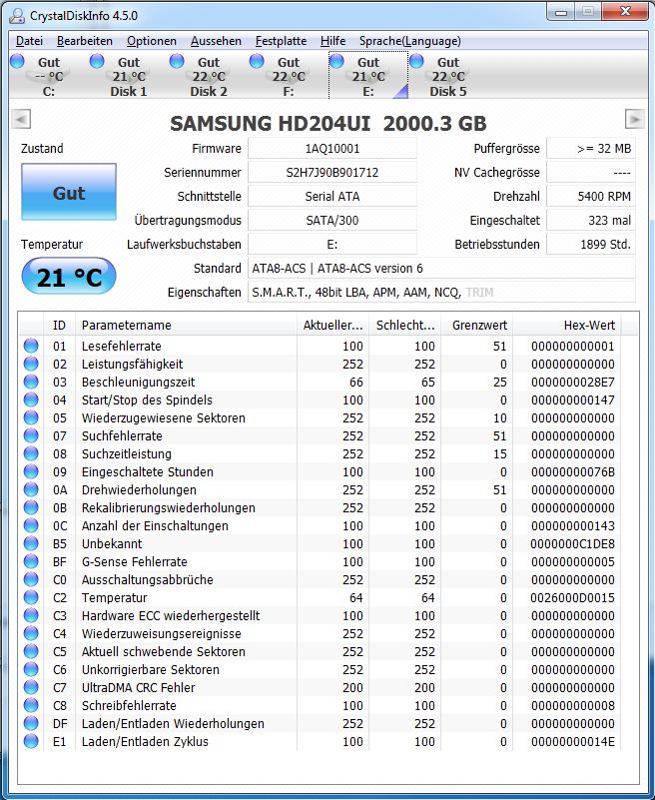Click status orb for Suchfehlerrate row
The height and width of the screenshot is (800, 655).
31,435
